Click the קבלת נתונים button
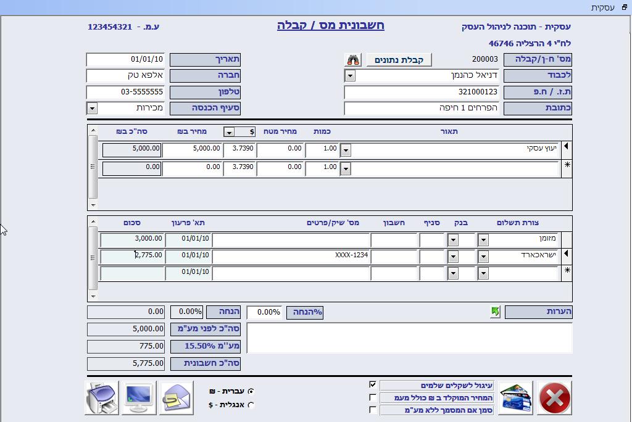Viewport: 632px width, 422px height. coord(399,60)
